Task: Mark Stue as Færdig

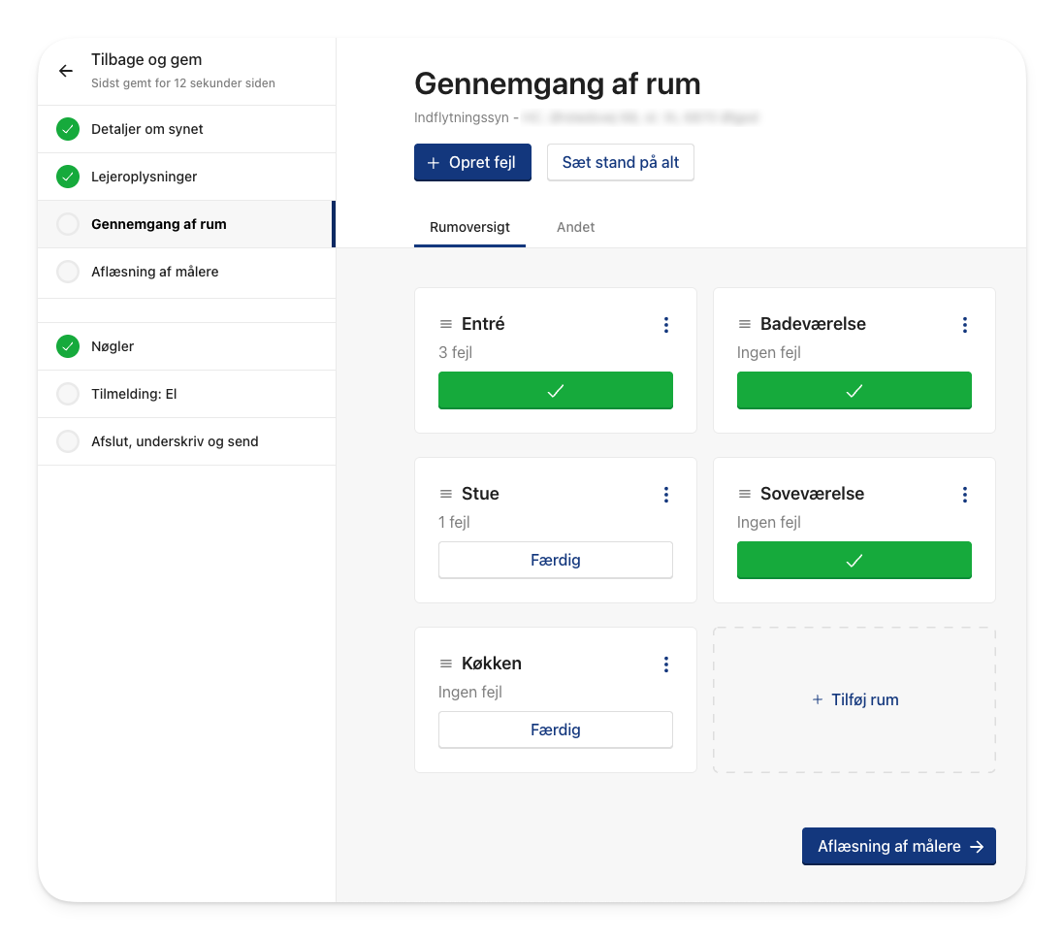Action: coord(555,560)
